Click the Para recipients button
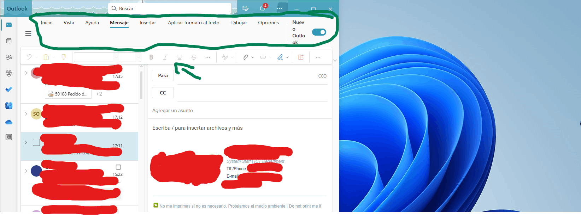Viewport: 581px width, 215px height. coord(163,75)
